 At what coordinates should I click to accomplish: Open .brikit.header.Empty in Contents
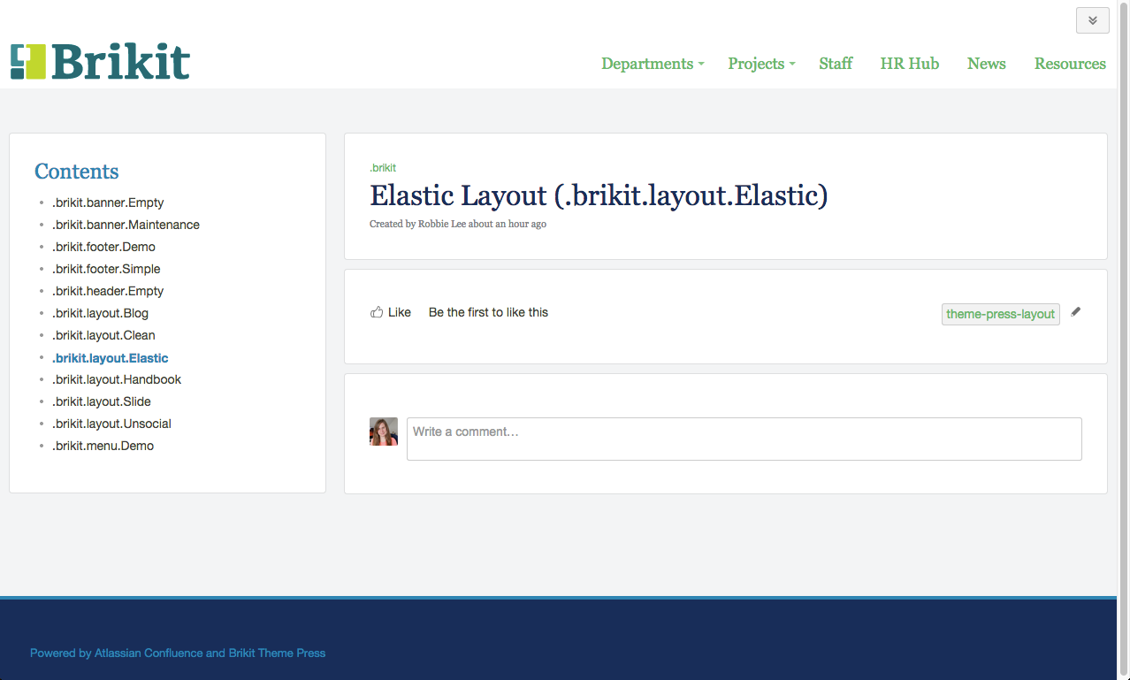(108, 291)
